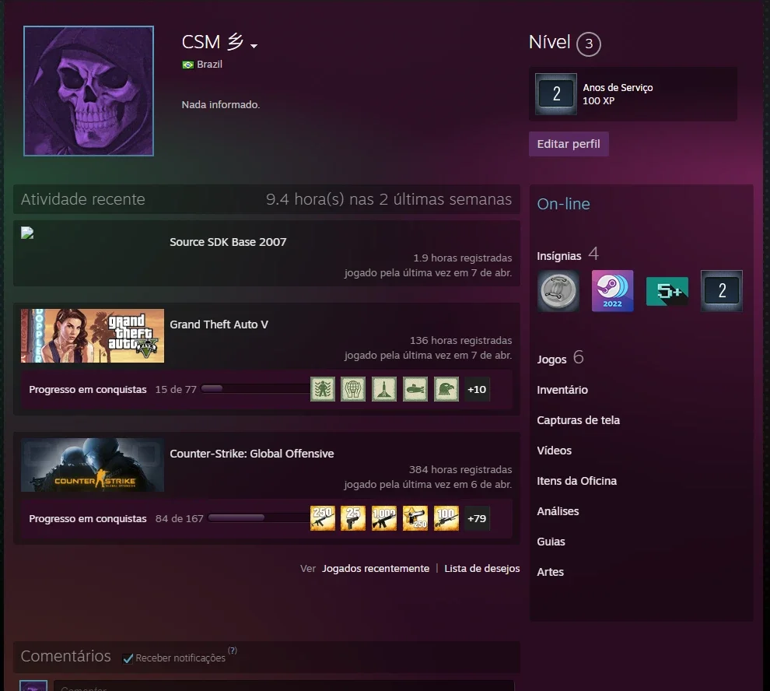The height and width of the screenshot is (691, 770).
Task: Open GTA V submarine achievement icon
Action: [415, 389]
